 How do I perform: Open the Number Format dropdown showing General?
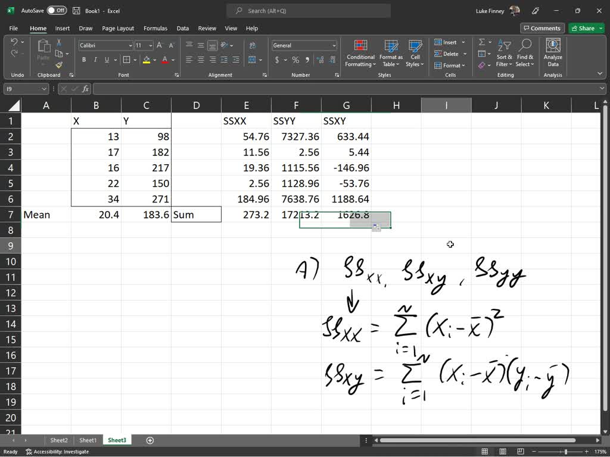(x=304, y=45)
